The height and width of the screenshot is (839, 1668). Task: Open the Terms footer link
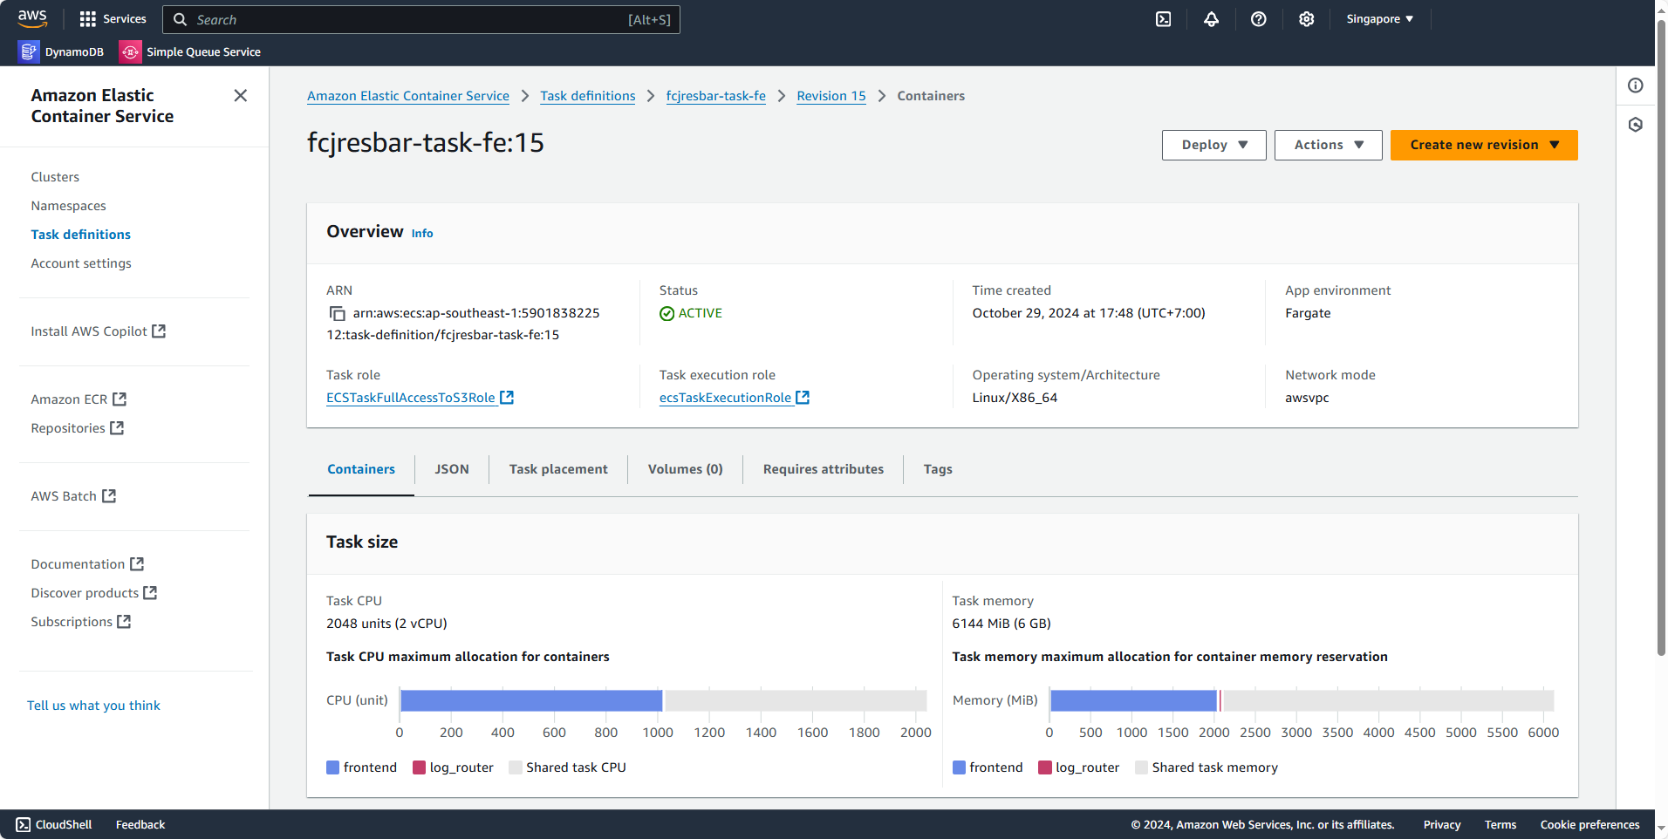pyautogui.click(x=1501, y=824)
